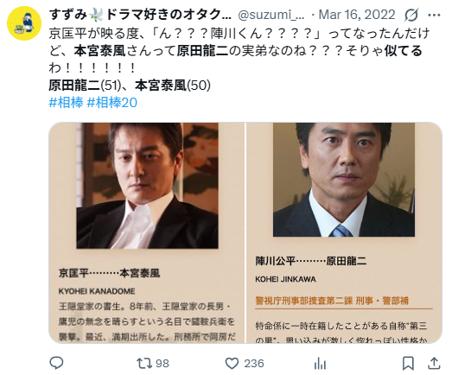Viewport: 452px width, 375px height.
Task: Click the 98 reposts count
Action: pyautogui.click(x=162, y=364)
